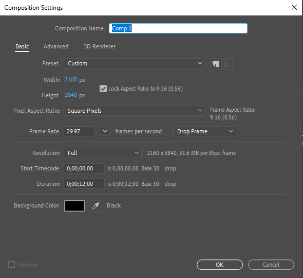The width and height of the screenshot is (303, 278).
Task: Click the Cancel button
Action: pyautogui.click(x=271, y=265)
